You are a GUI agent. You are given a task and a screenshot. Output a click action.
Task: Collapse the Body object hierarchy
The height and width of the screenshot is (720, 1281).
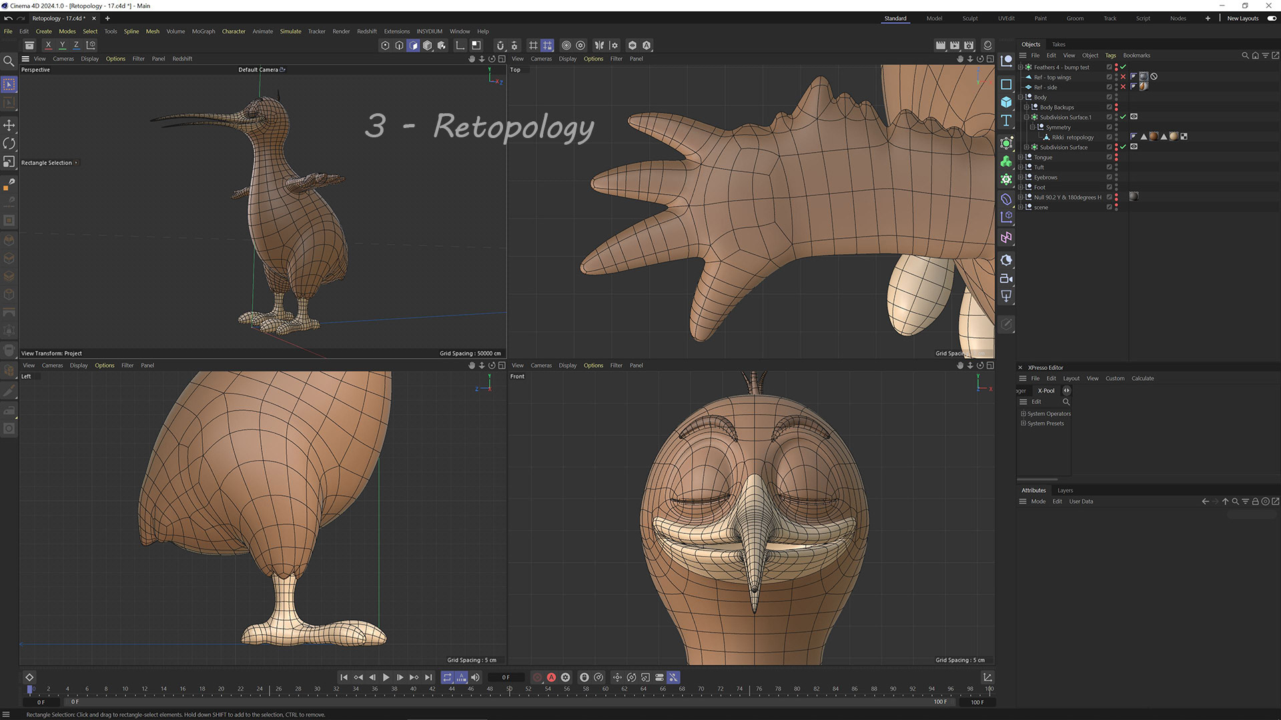[x=1020, y=97]
